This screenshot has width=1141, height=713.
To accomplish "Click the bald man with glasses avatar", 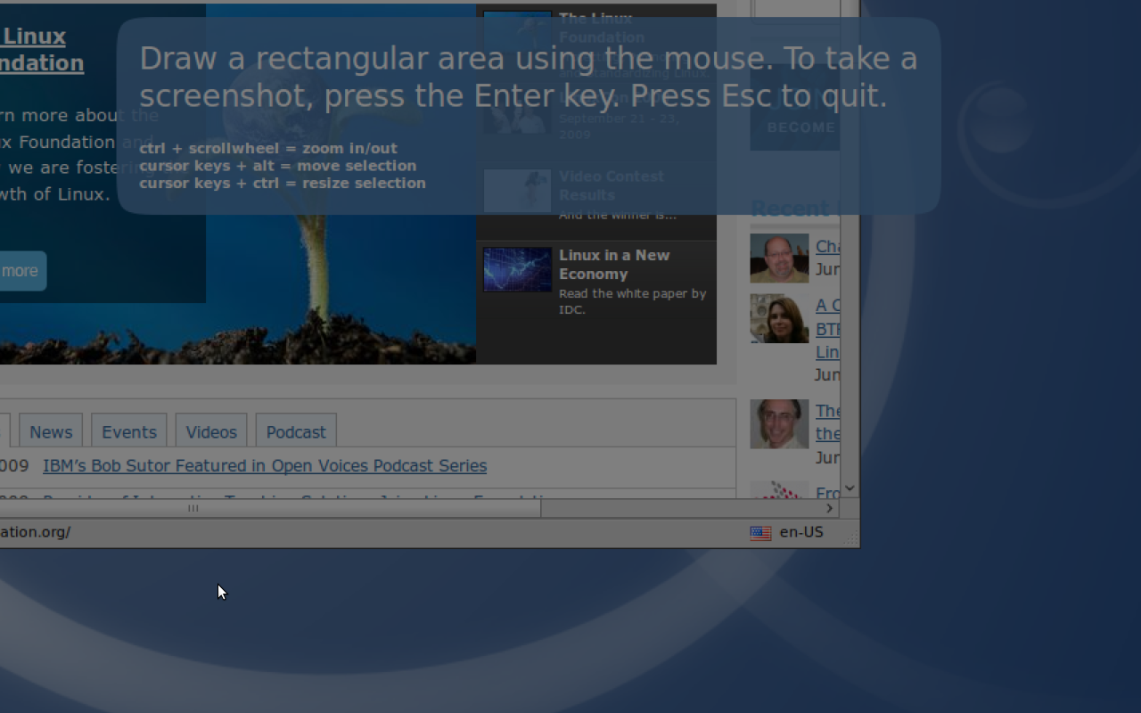I will tap(779, 258).
